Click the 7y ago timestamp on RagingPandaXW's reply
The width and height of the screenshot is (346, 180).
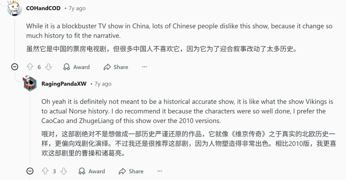pyautogui.click(x=103, y=84)
